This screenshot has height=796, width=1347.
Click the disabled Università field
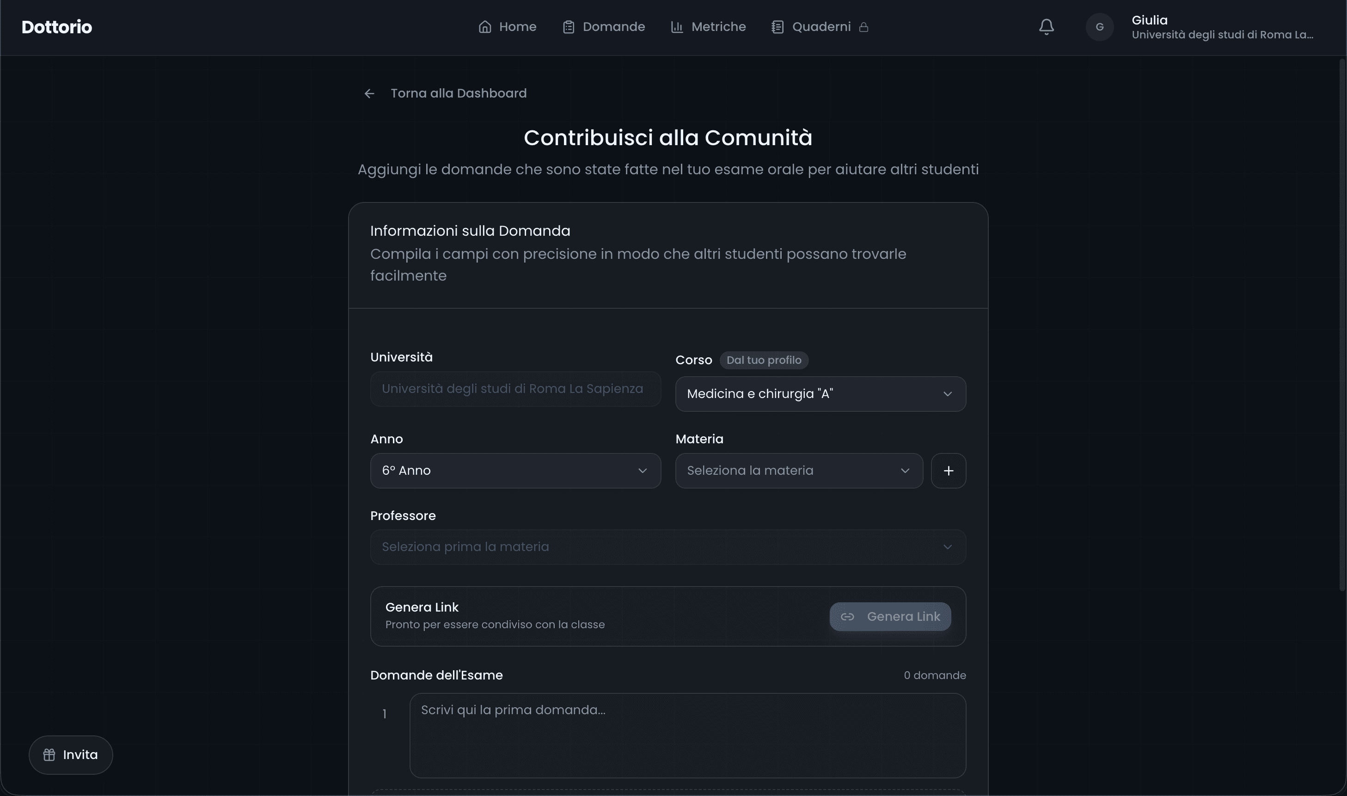coord(515,389)
